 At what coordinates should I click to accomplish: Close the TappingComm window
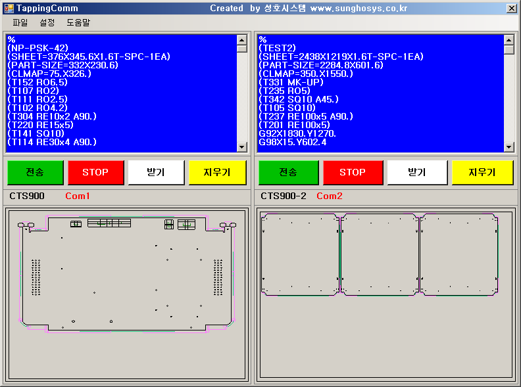point(511,9)
